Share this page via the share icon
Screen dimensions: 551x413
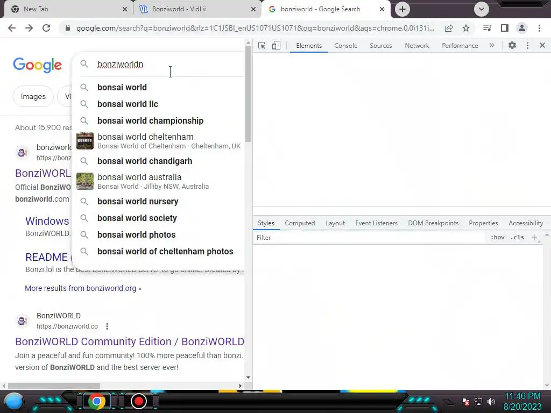449,28
